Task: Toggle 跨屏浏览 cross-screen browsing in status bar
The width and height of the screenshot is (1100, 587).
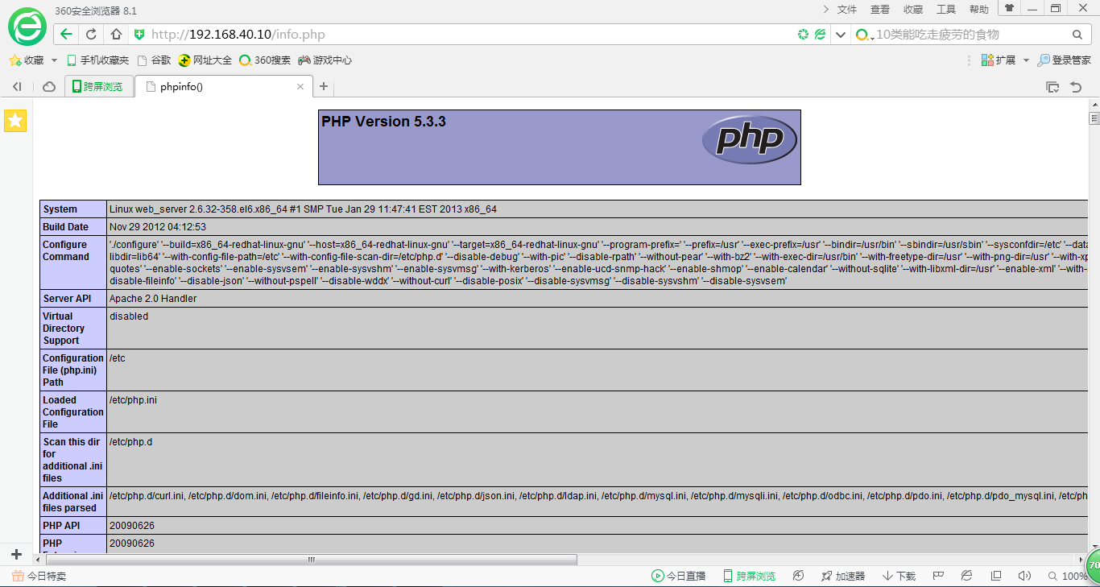Action: point(748,576)
